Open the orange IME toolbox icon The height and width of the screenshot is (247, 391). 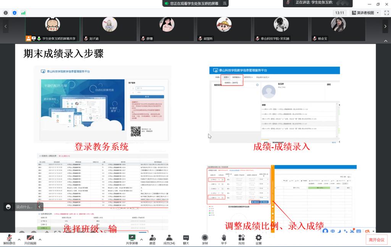point(367,231)
